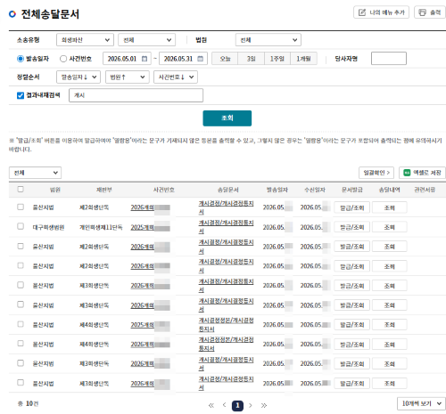Viewport: 446px width, 414px height.
Task: Open the 2025개회 case number in 제4회생단독 row
Action: pos(142,325)
